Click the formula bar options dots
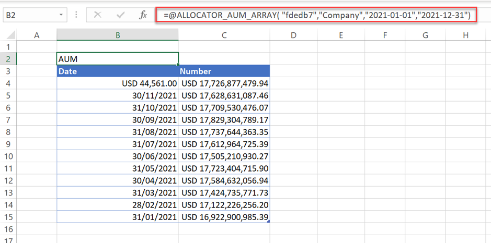Image resolution: width=491 pixels, height=243 pixels. point(77,15)
